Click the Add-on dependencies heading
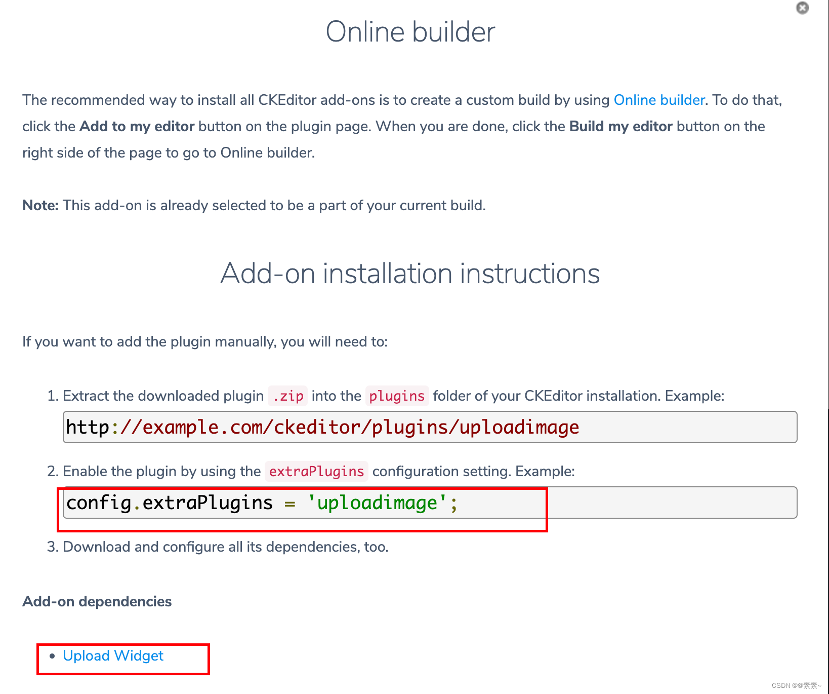The image size is (829, 694). (x=97, y=602)
